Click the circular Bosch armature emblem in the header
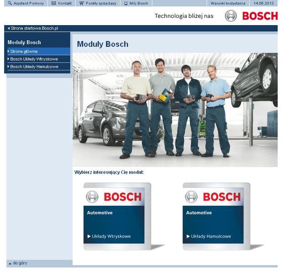The width and height of the screenshot is (283, 272). coord(231,16)
